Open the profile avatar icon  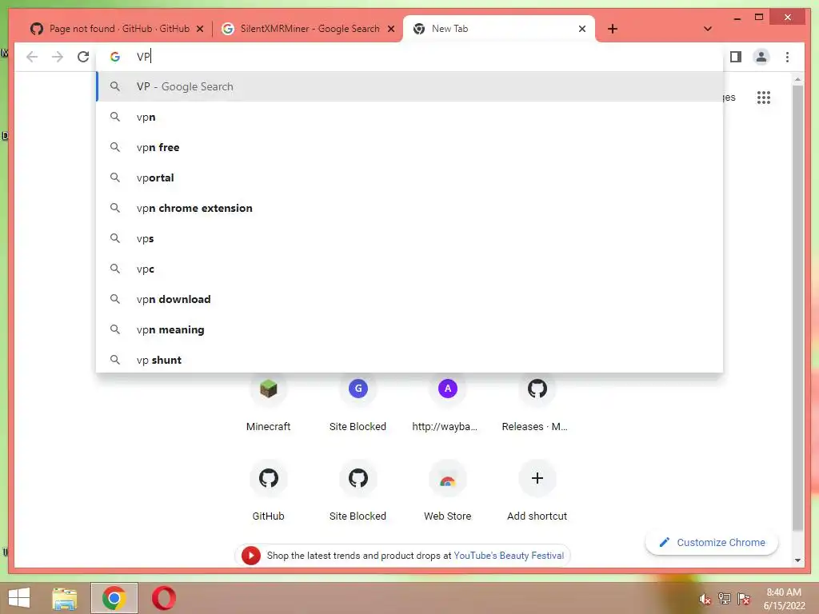(761, 57)
